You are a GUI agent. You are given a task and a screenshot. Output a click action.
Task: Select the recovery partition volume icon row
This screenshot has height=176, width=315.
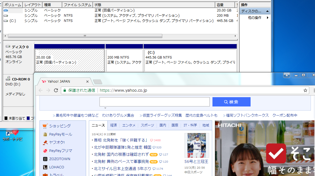[x=6, y=10]
